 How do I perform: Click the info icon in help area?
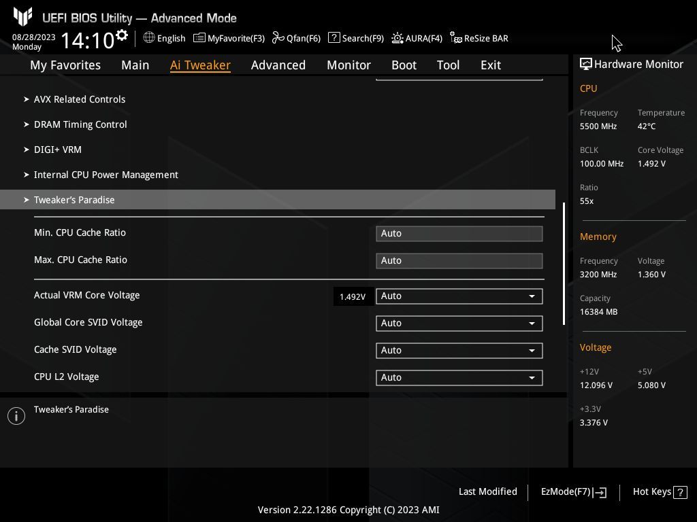[16, 416]
